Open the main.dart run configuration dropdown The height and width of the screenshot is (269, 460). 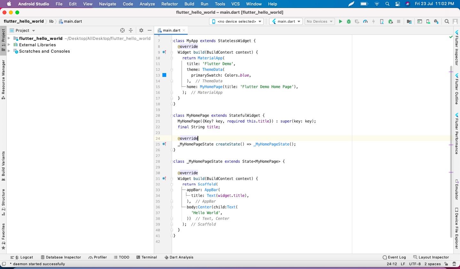pyautogui.click(x=285, y=21)
